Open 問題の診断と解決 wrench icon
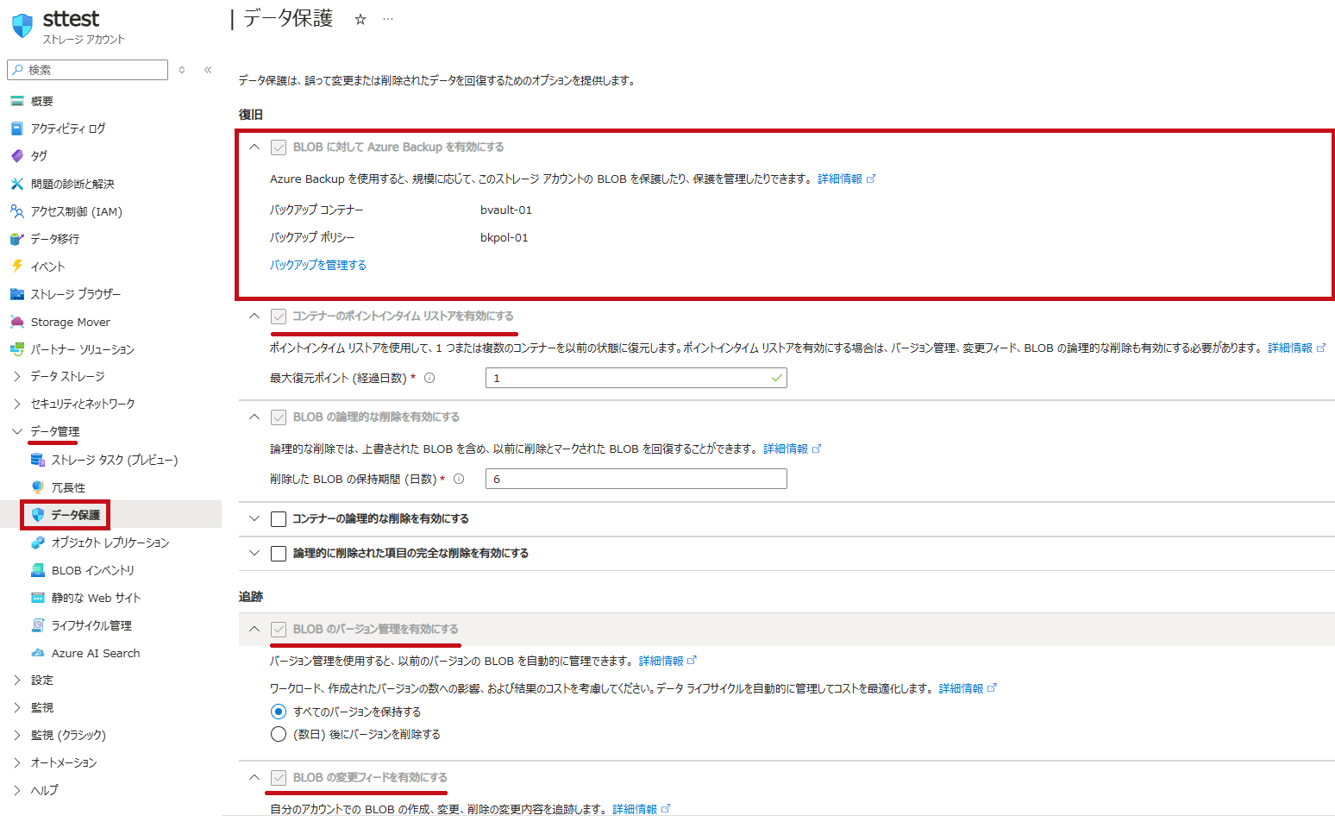 (x=17, y=184)
